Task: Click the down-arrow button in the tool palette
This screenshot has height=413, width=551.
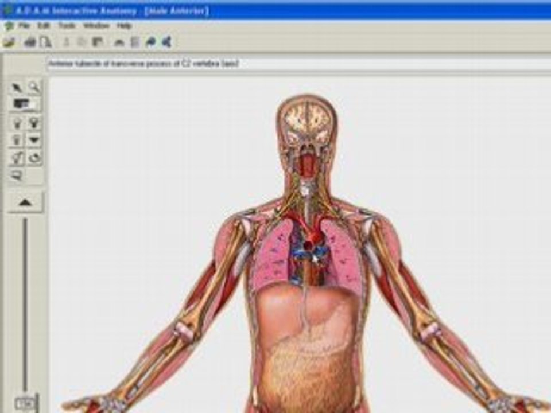Action: [x=34, y=140]
